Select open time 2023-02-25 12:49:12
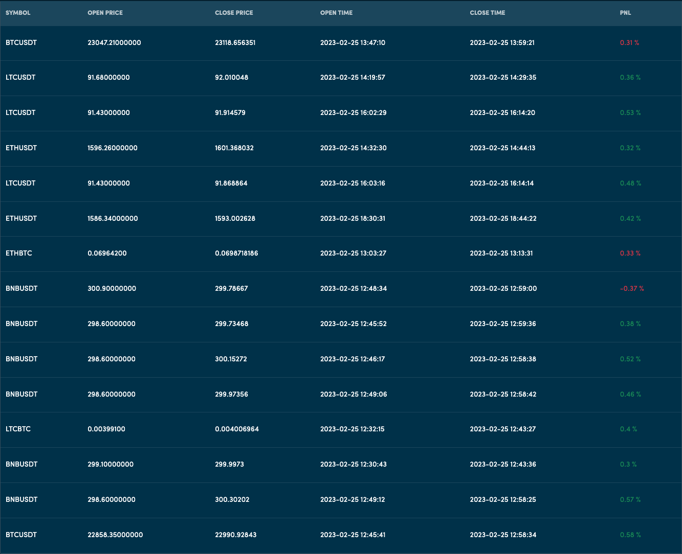This screenshot has height=554, width=682. click(x=353, y=499)
